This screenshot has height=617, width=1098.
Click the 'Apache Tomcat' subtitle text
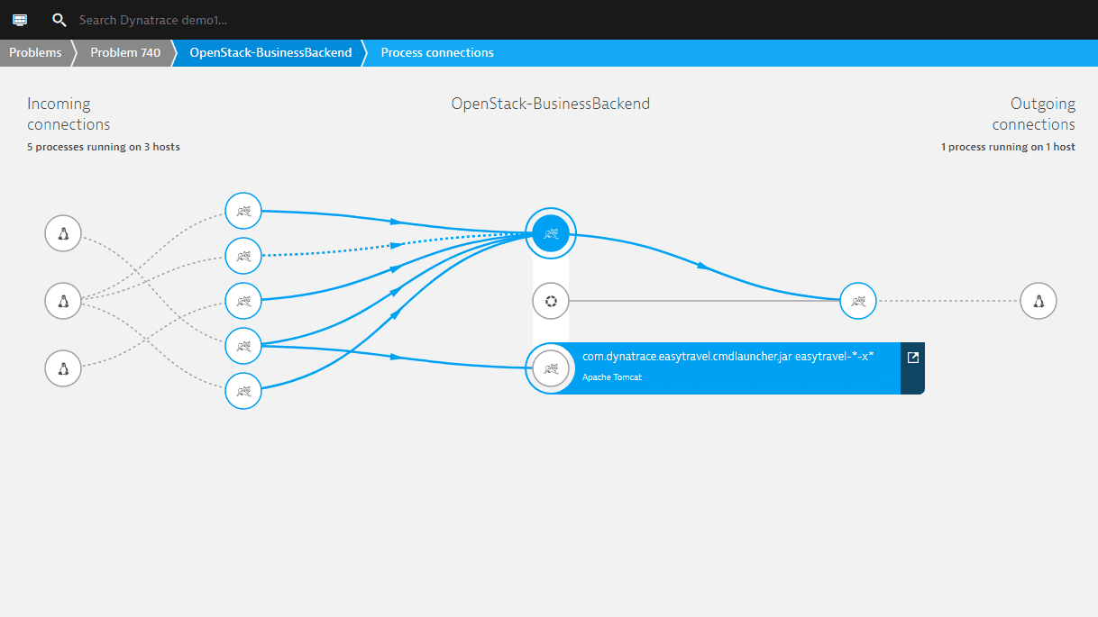pyautogui.click(x=612, y=377)
